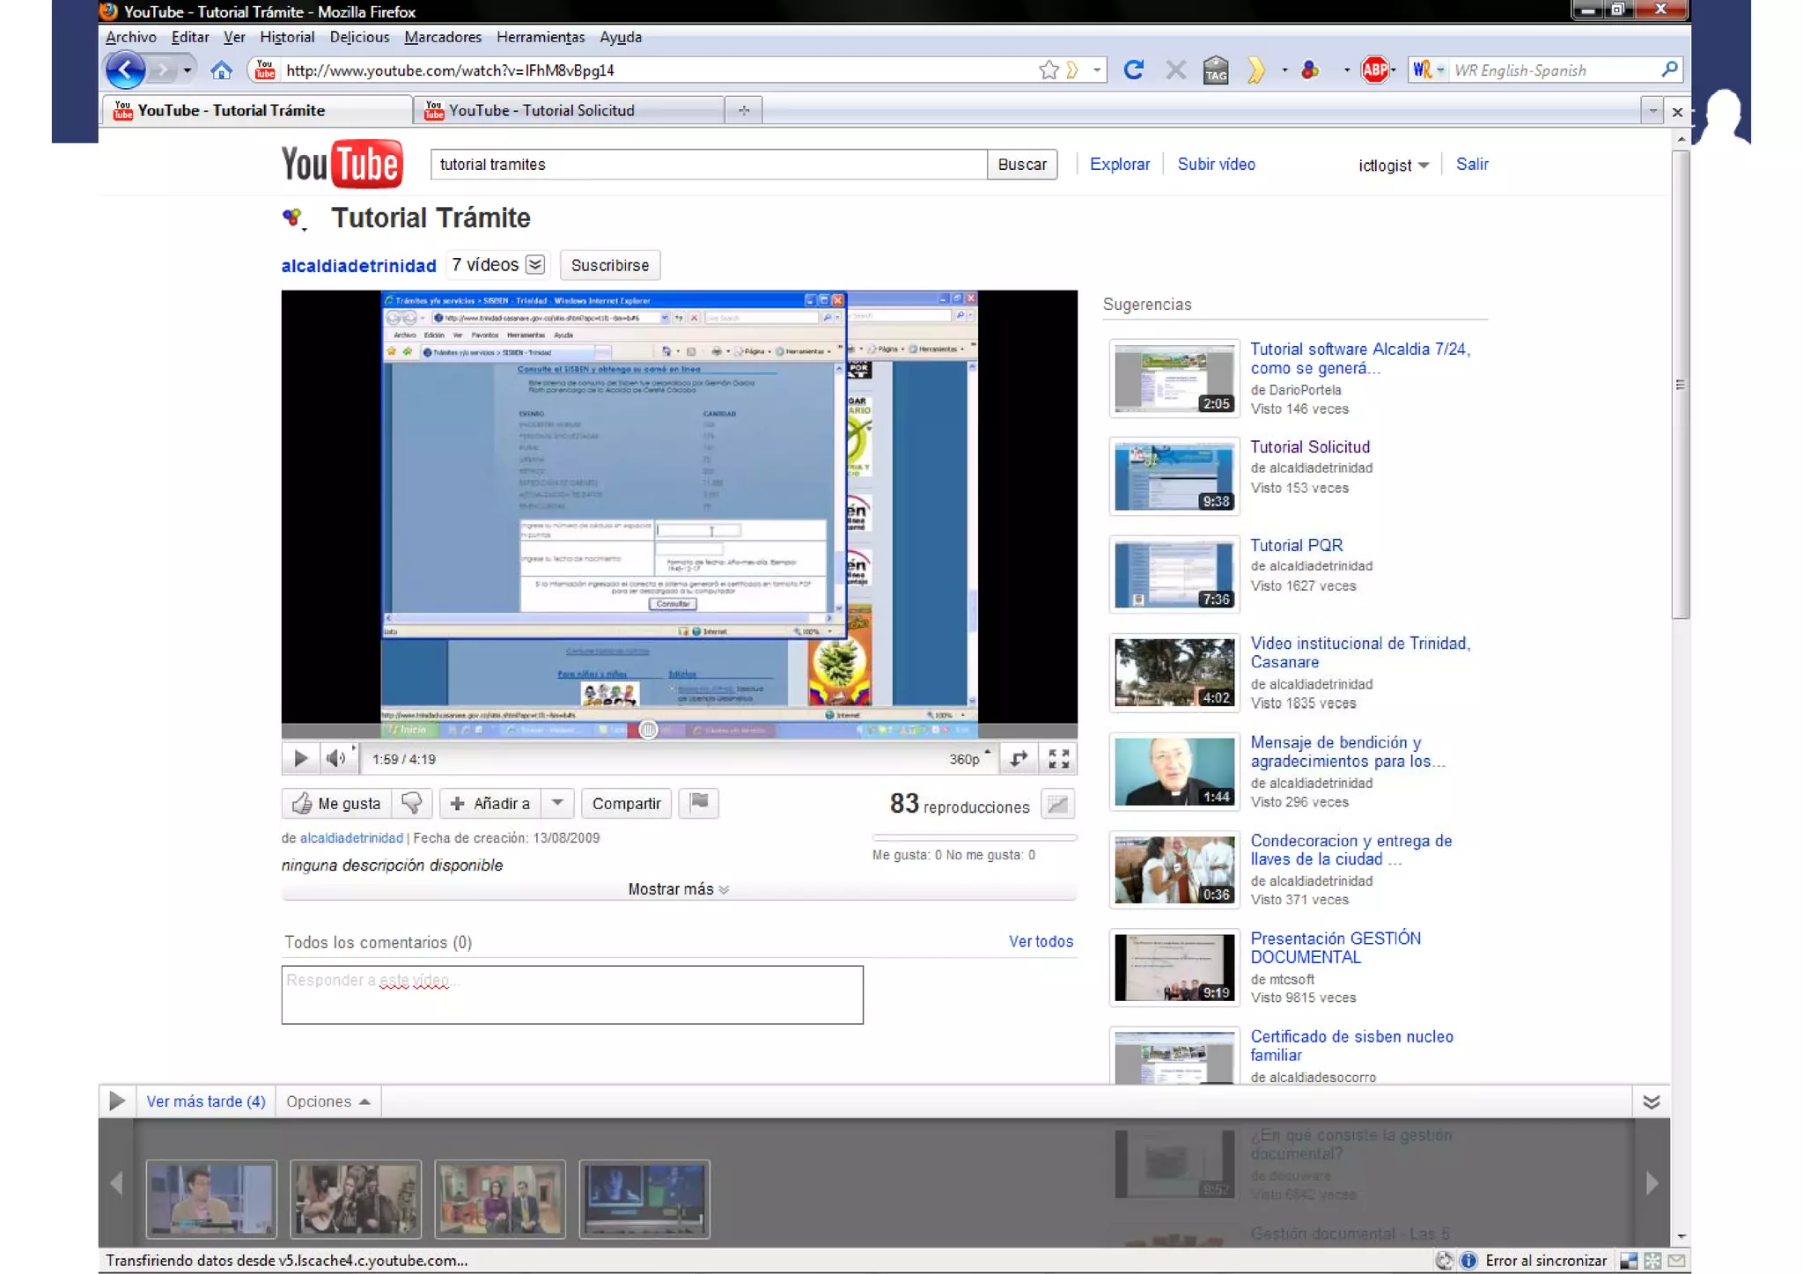Enter fullscreen with the expand icon

point(1058,758)
